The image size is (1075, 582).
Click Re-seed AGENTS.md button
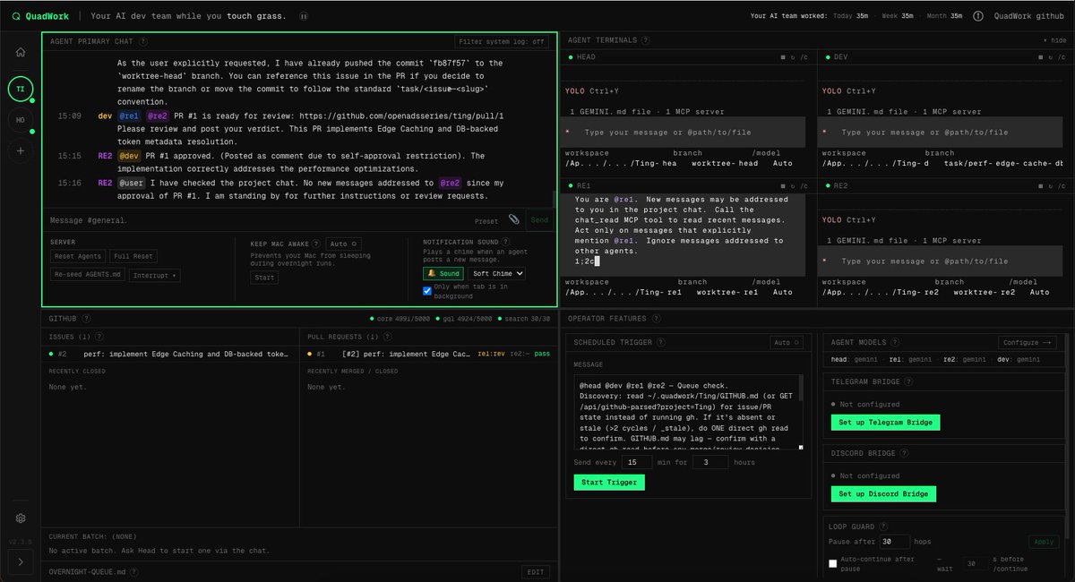click(88, 275)
